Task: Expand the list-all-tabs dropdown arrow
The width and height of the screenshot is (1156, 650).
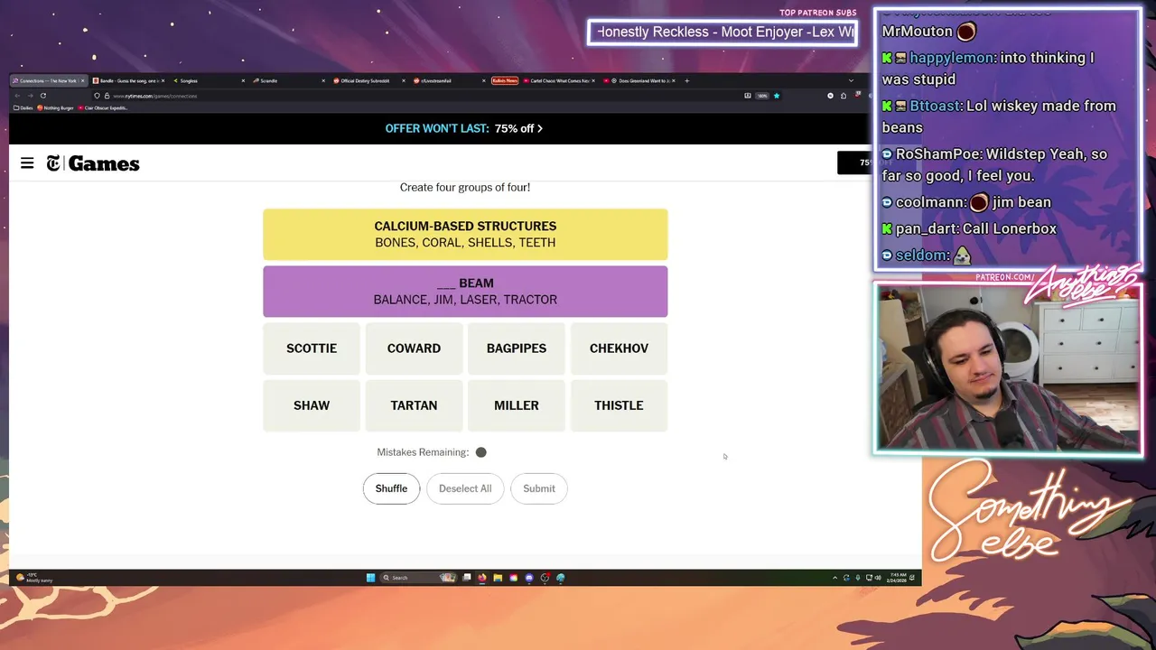Action: point(851,80)
